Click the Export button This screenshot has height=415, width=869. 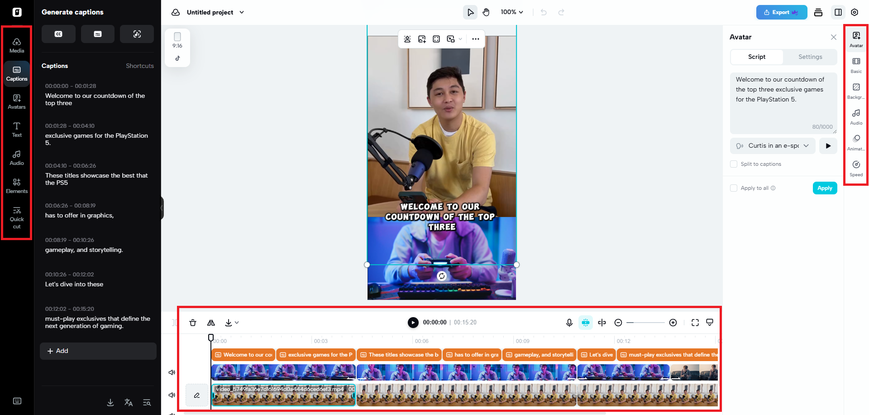point(781,12)
